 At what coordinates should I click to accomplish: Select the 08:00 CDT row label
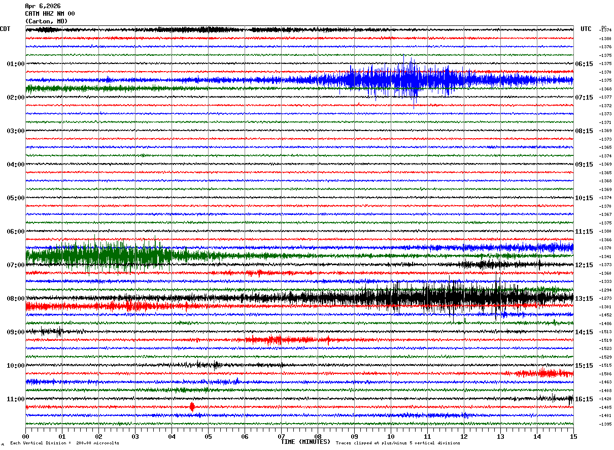coord(16,299)
